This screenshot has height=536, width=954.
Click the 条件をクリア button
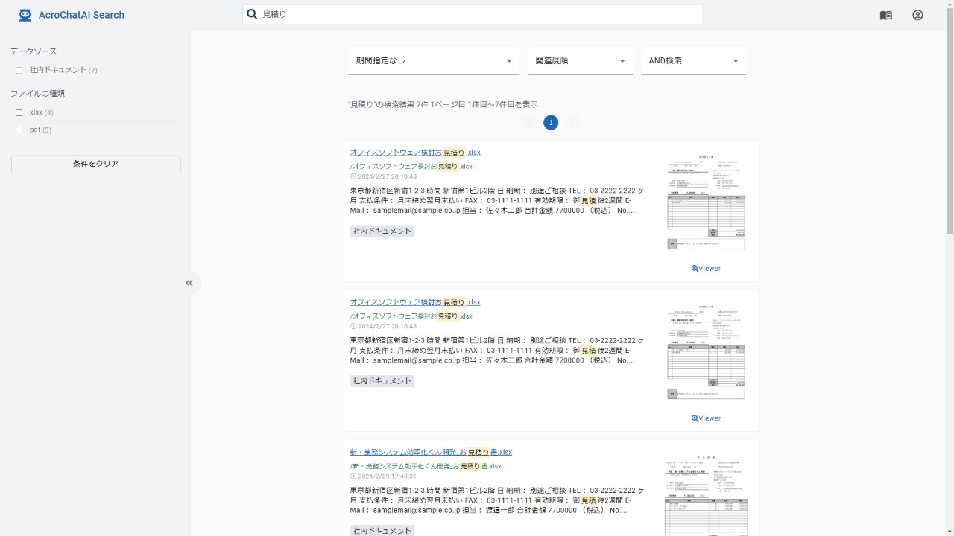96,164
